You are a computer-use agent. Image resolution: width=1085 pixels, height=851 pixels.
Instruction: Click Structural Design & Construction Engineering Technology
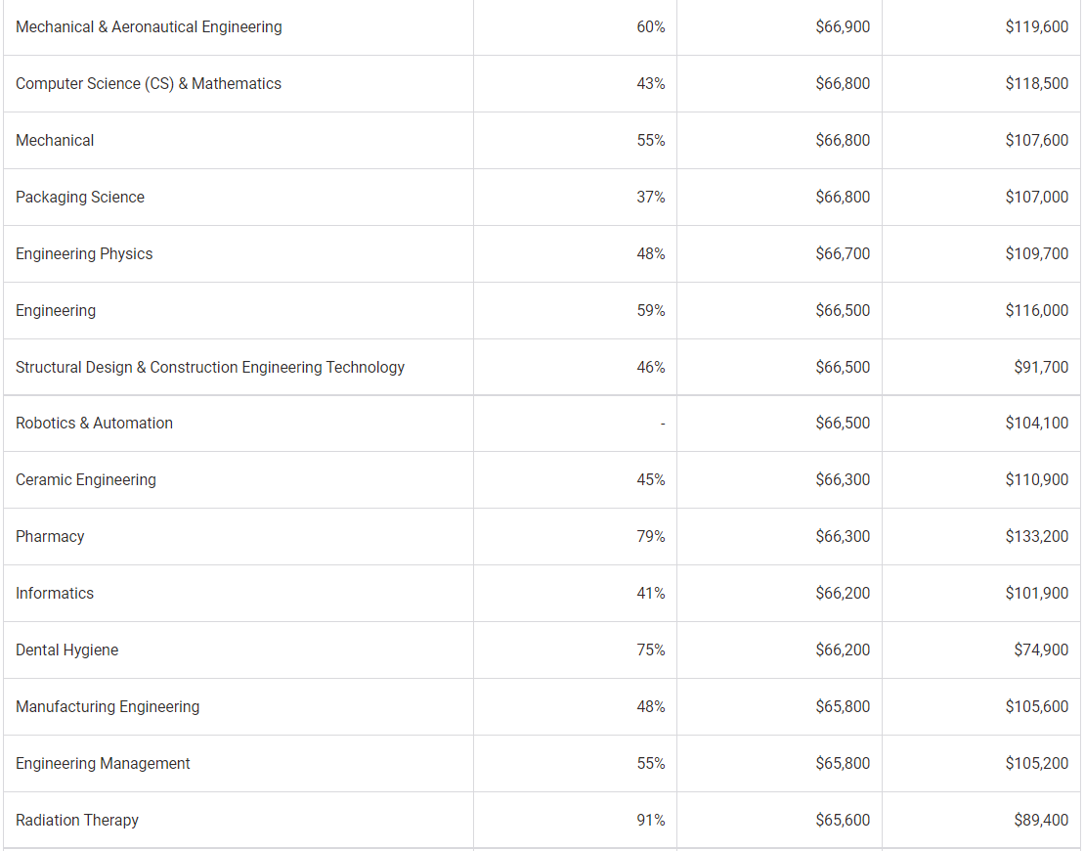pyautogui.click(x=209, y=368)
